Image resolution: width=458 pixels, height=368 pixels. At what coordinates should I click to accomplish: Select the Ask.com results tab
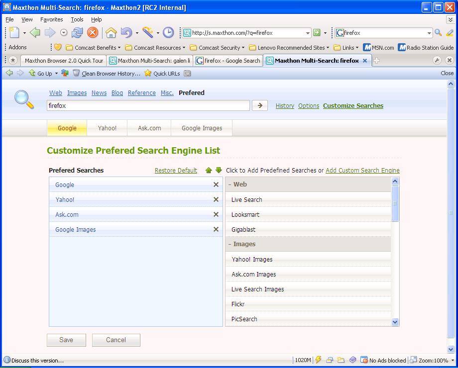pos(149,128)
